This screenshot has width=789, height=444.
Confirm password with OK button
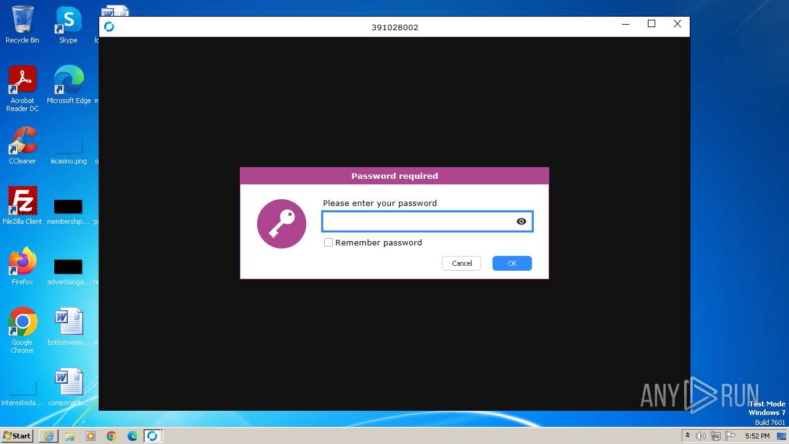coord(512,263)
